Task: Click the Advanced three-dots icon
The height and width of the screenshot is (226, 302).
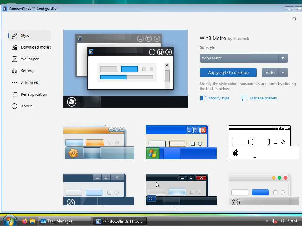Action: coord(14,83)
